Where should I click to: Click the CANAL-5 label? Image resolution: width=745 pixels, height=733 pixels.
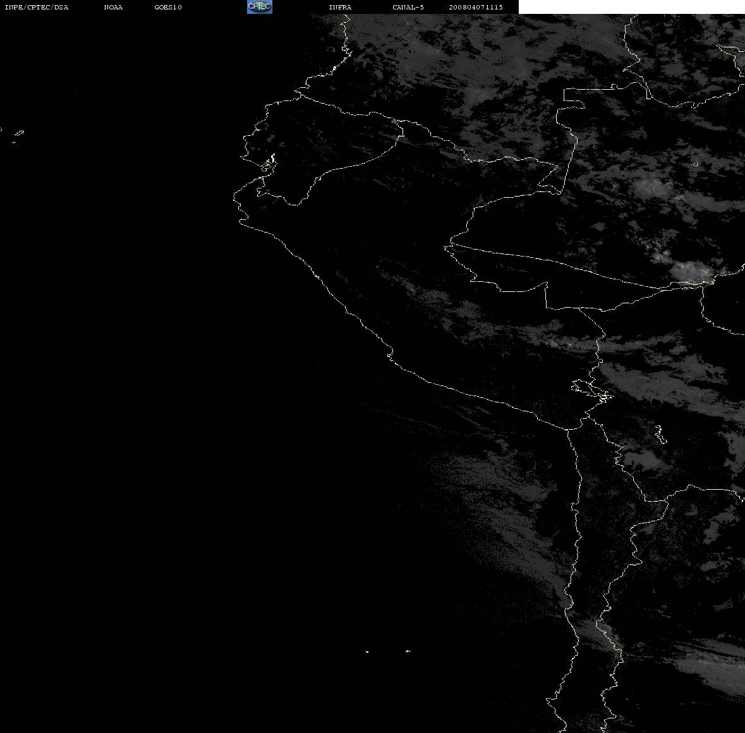[x=408, y=7]
